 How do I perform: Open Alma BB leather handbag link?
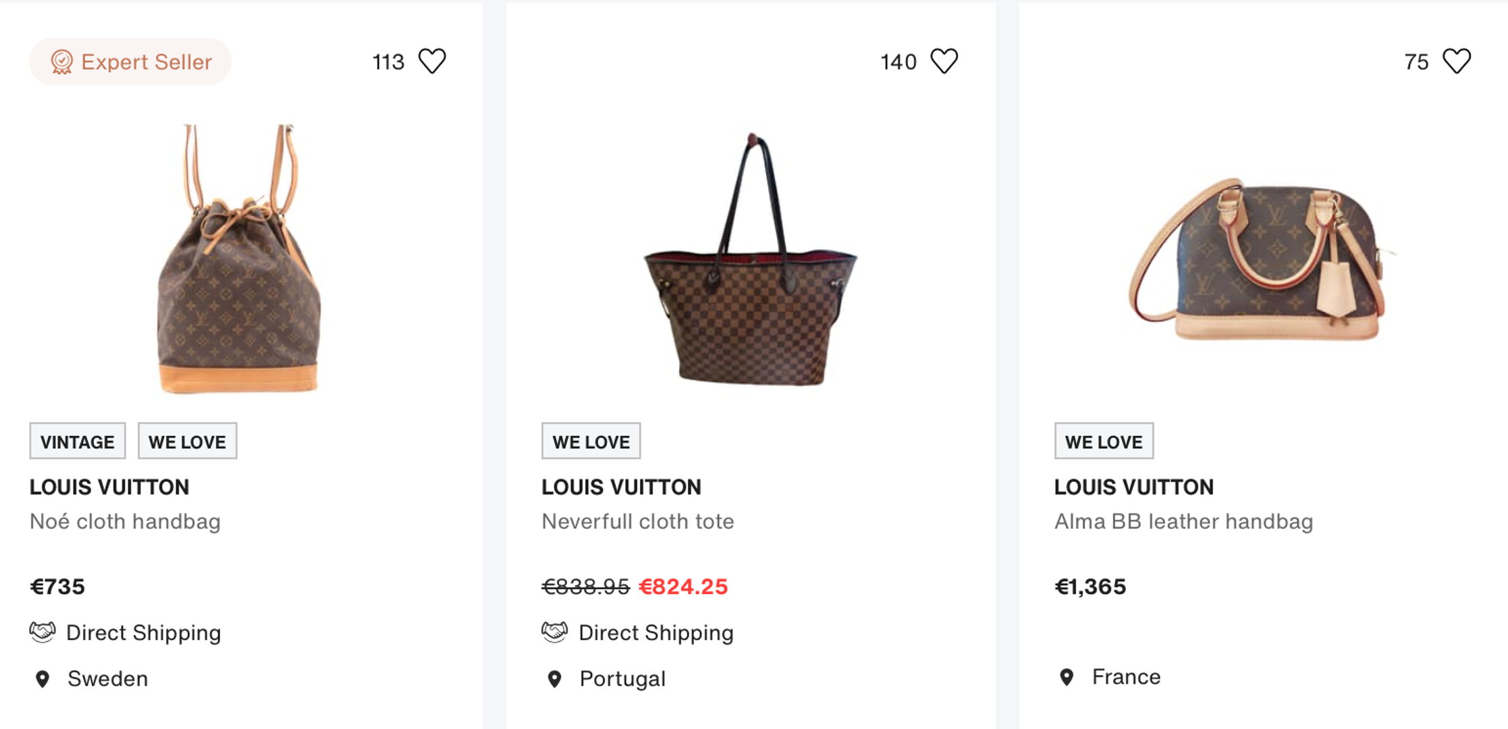1183,521
